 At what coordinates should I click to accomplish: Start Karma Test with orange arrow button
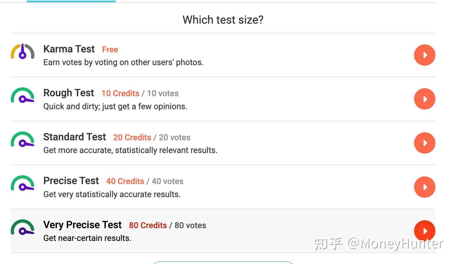(424, 55)
